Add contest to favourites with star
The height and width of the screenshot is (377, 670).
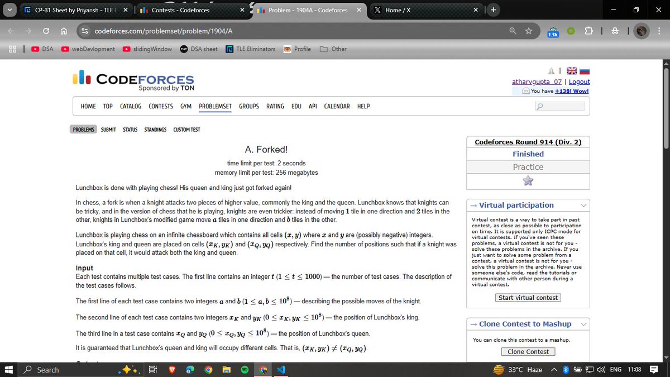click(528, 180)
